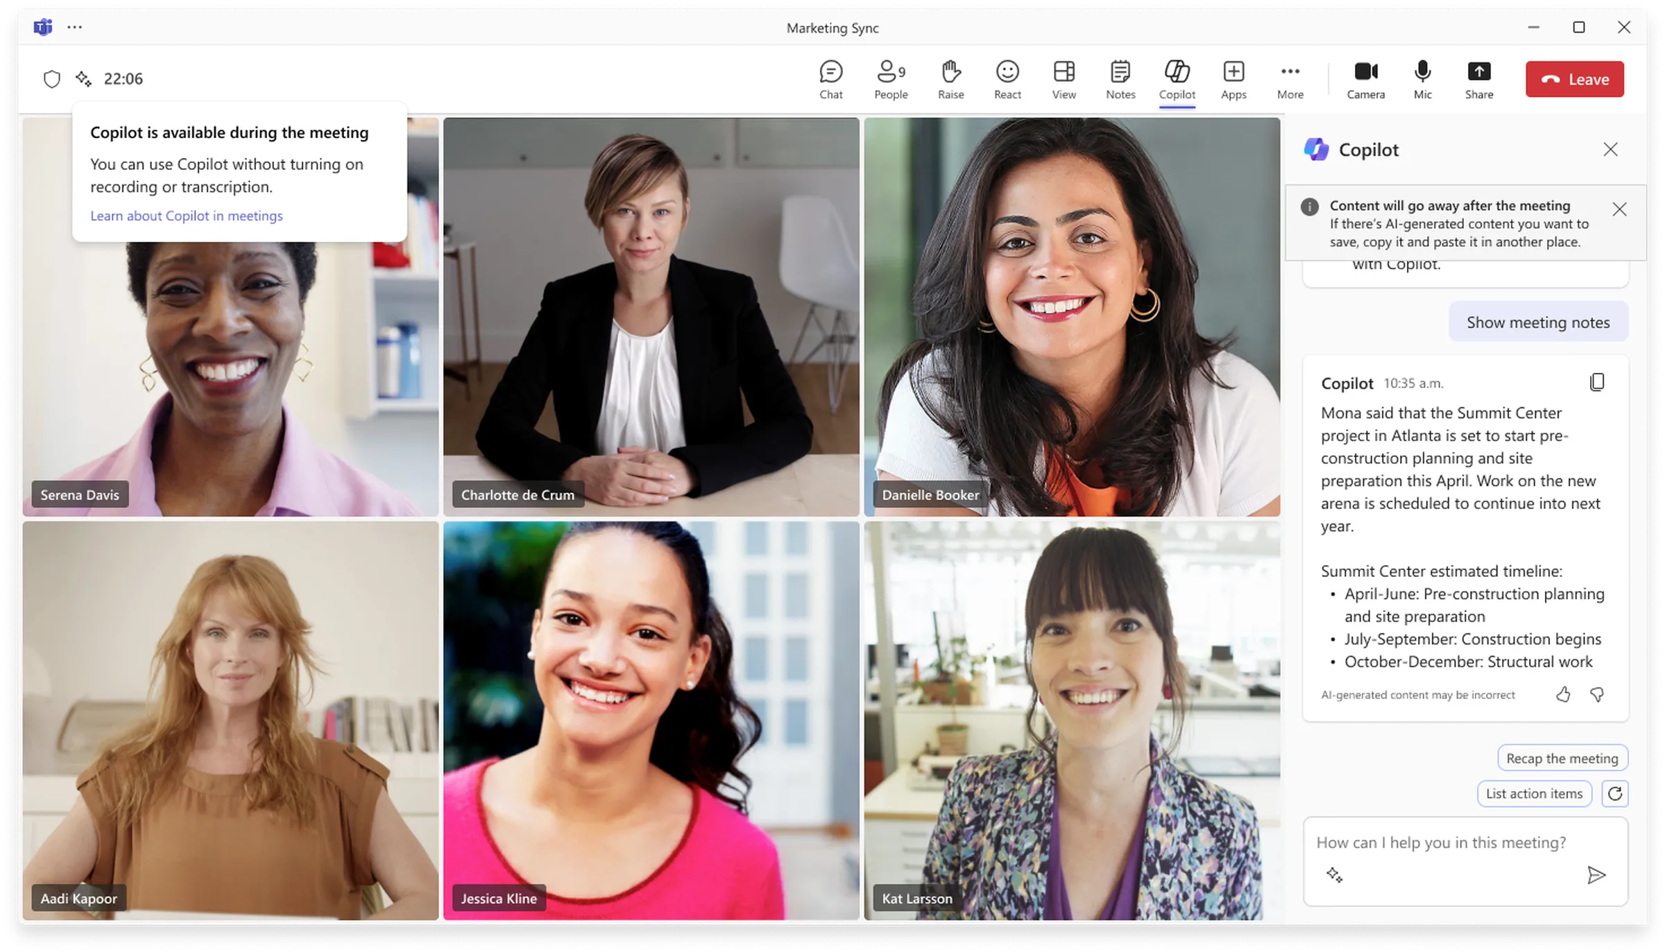This screenshot has width=1665, height=952.
Task: Open More meeting options
Action: pos(1290,80)
